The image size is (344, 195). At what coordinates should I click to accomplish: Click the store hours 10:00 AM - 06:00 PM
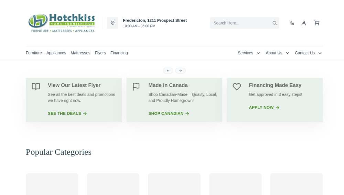pos(139,26)
